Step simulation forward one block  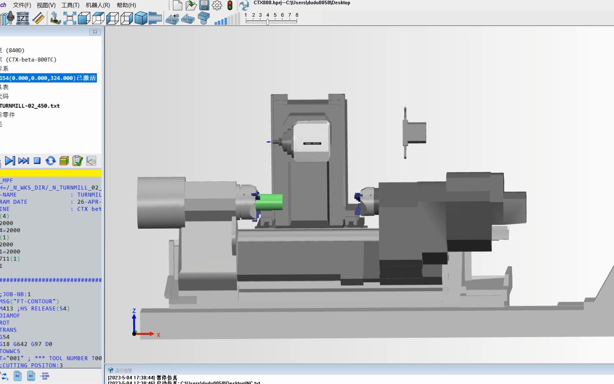pos(10,161)
